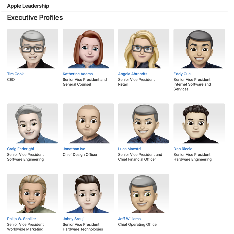Open the Katherine Adams profile link

78,74
